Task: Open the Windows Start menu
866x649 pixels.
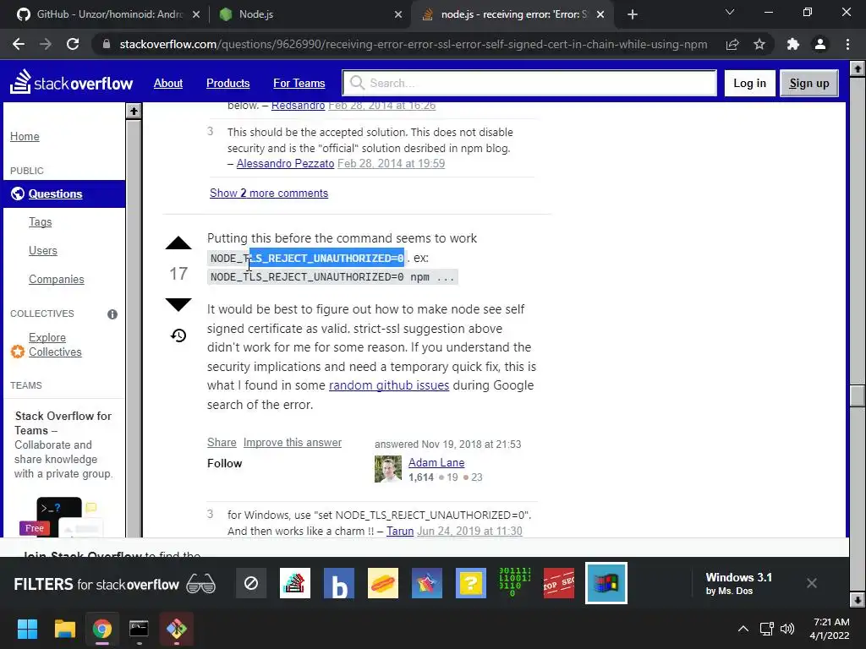Action: (x=27, y=629)
